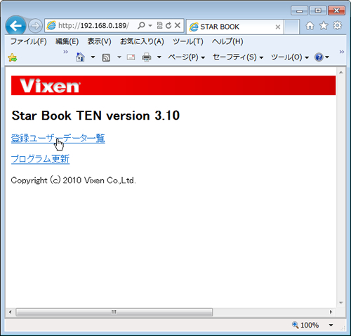351x336 pixels.
Task: Open the 登録ユーザーデータ一覧 link
Action: (x=58, y=139)
